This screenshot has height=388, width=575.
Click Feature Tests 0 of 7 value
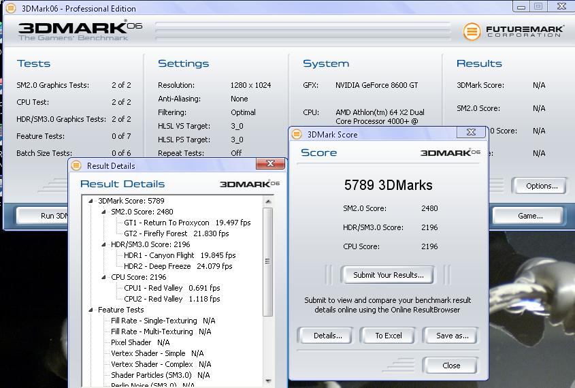121,136
